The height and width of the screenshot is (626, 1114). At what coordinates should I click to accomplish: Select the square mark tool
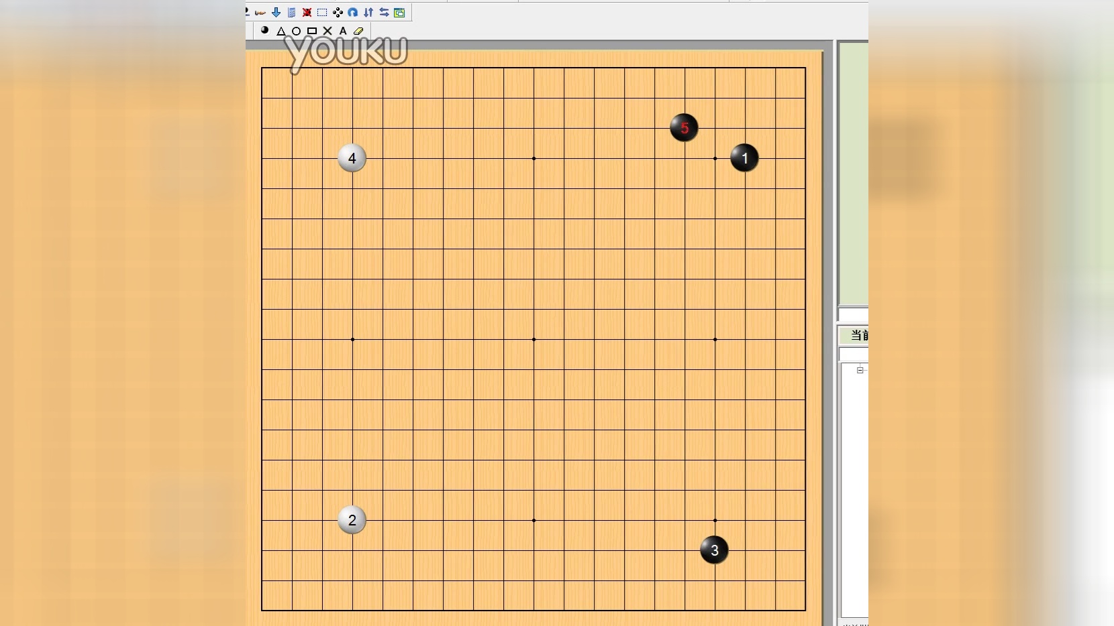tap(312, 31)
